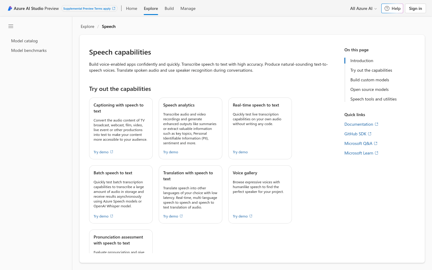The height and width of the screenshot is (270, 432).
Task: Click external link icon beside Microsoft Learn
Action: 377,153
